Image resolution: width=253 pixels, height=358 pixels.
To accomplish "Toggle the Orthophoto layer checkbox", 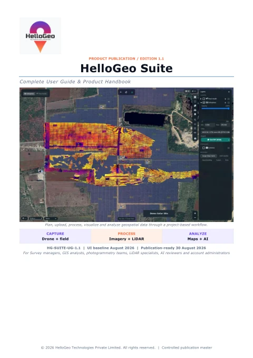I will (x=203, y=102).
